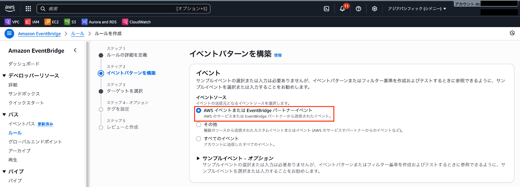The height and width of the screenshot is (187, 520).
Task: Go to step レビューと作成
Action: [x=123, y=127]
